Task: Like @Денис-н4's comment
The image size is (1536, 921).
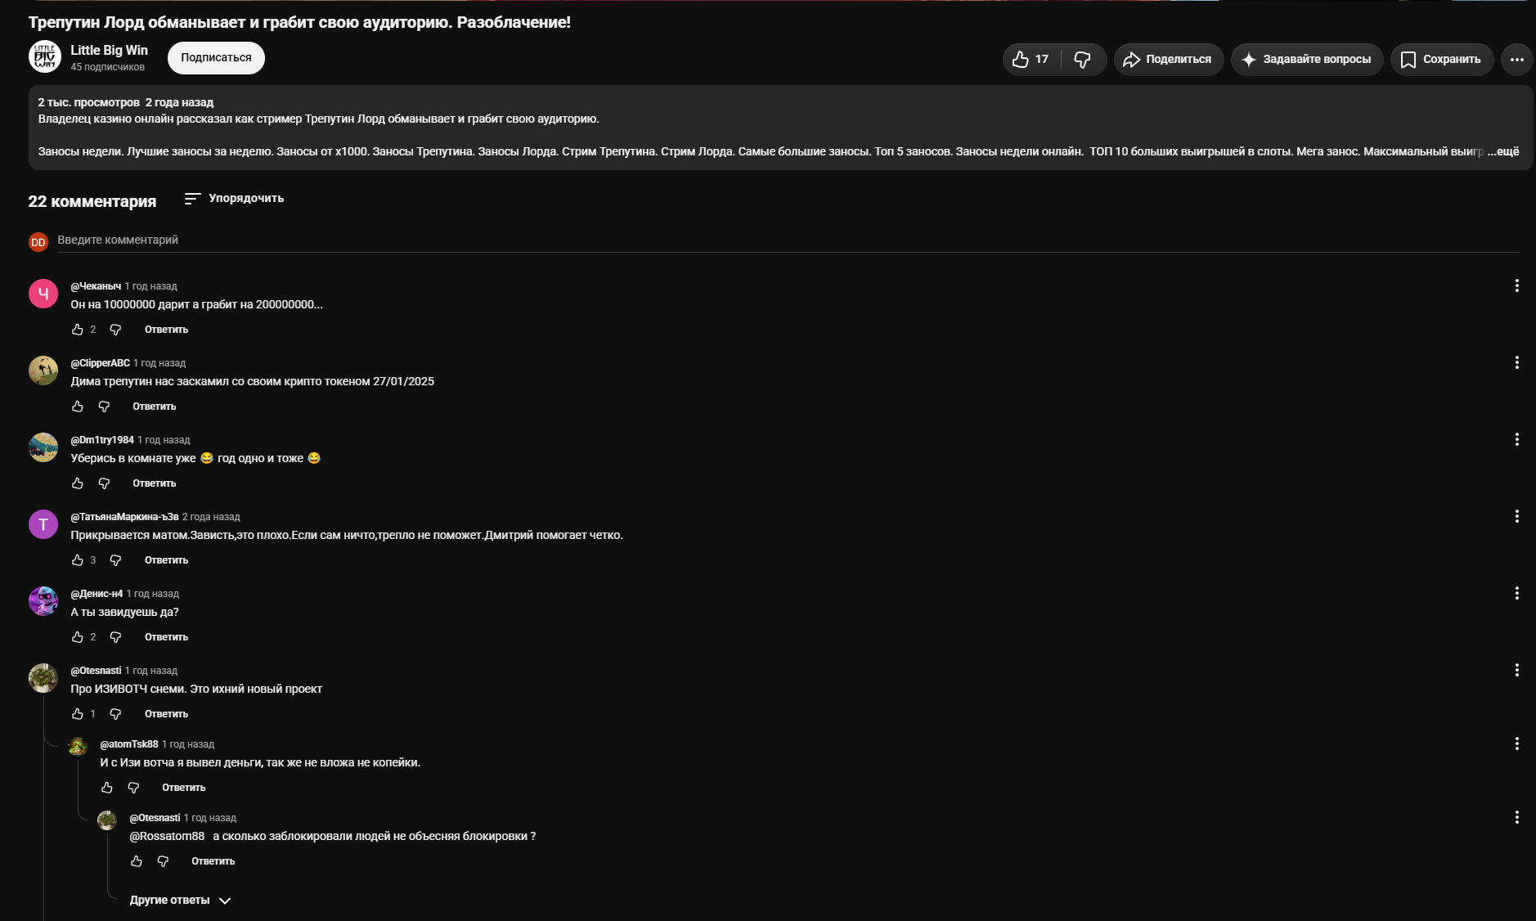Action: [78, 637]
